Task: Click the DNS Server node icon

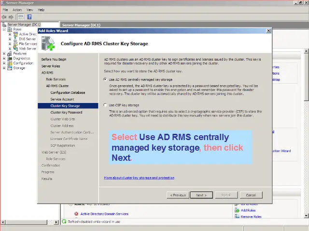Action: tap(15, 39)
